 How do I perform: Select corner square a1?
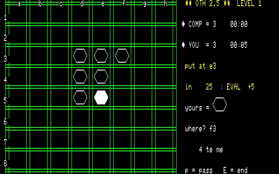(x=17, y=14)
